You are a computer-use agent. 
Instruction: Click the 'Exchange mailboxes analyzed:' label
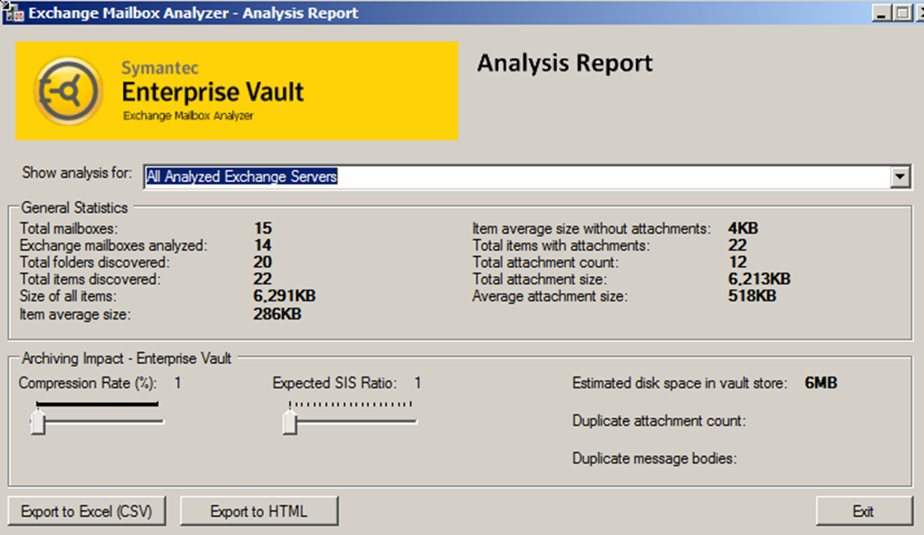(x=113, y=245)
